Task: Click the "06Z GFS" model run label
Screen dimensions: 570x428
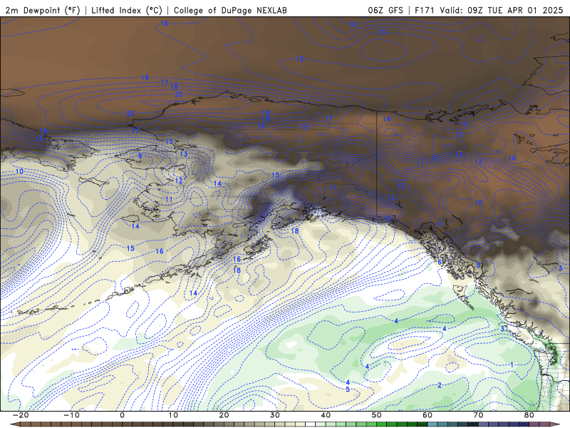Action: 385,10
